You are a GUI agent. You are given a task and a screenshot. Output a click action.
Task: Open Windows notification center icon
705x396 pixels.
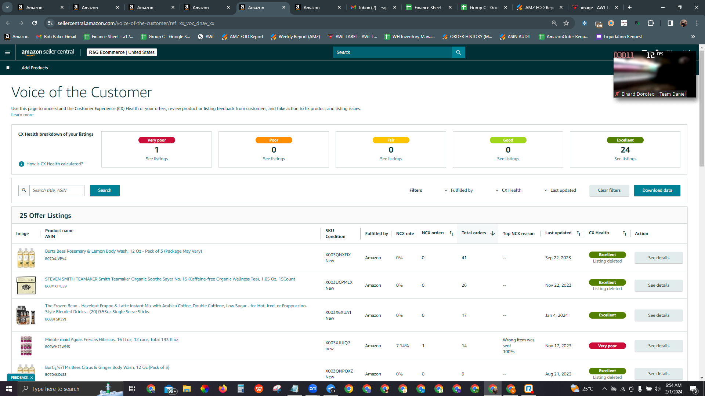(694, 389)
